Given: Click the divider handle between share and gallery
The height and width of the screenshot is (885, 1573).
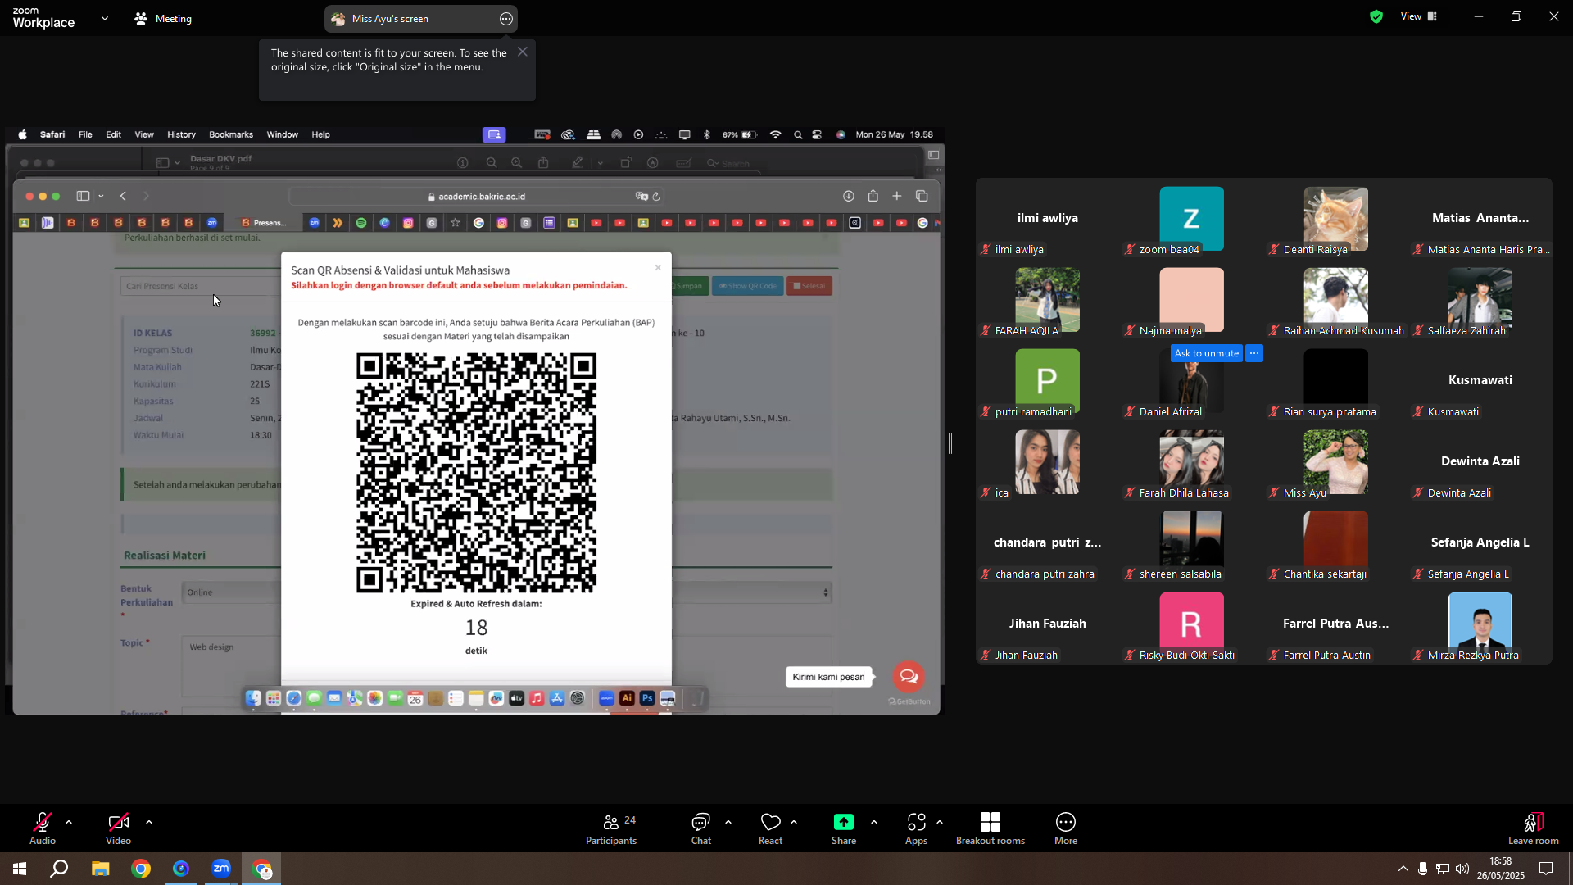Looking at the screenshot, I should 950,443.
